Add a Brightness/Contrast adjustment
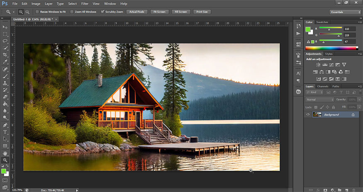The image size is (363, 192). coord(318,65)
